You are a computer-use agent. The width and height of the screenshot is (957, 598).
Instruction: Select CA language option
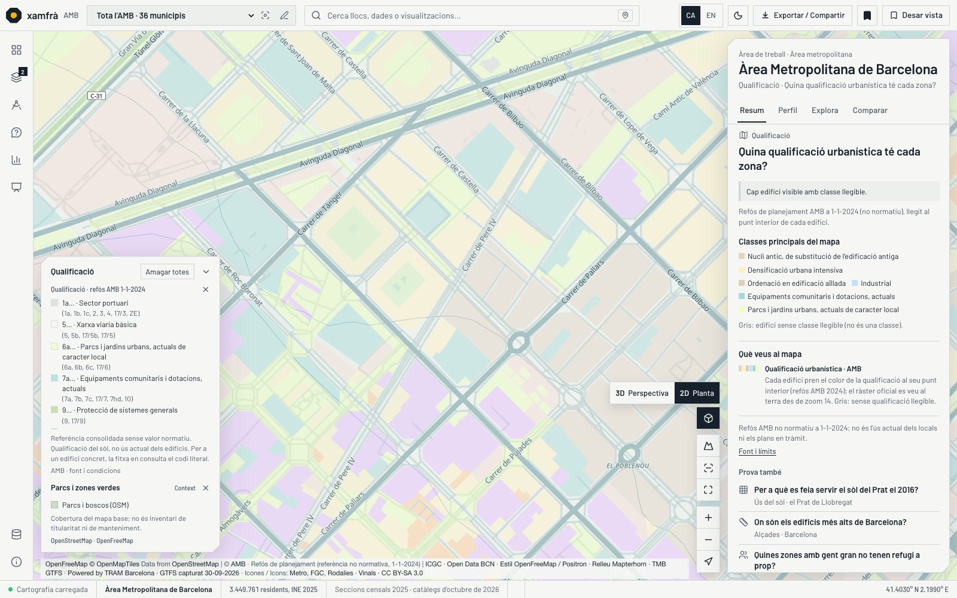pyautogui.click(x=691, y=16)
